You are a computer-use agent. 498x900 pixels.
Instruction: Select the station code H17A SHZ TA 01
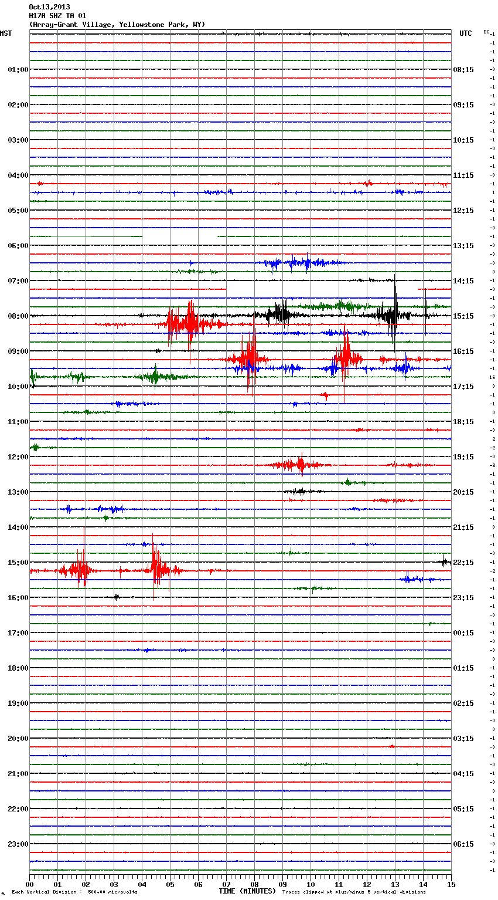[57, 16]
